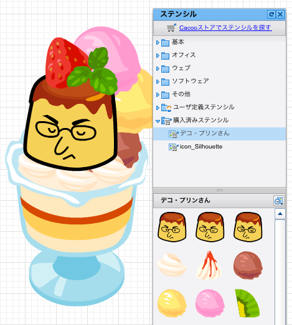Viewport: 292px width, 325px height.
Task: Collapse the 購入済みステンシル folder
Action: [x=158, y=121]
